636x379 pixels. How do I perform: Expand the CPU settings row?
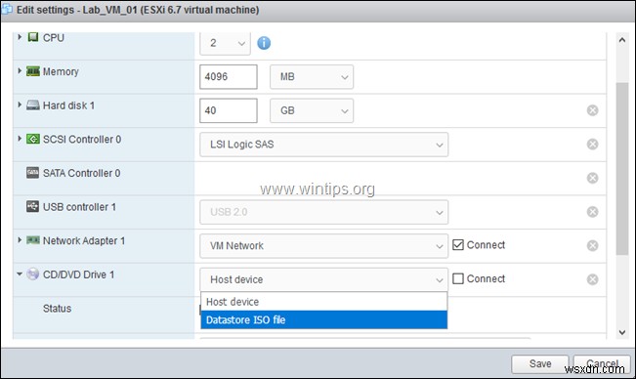(x=20, y=37)
